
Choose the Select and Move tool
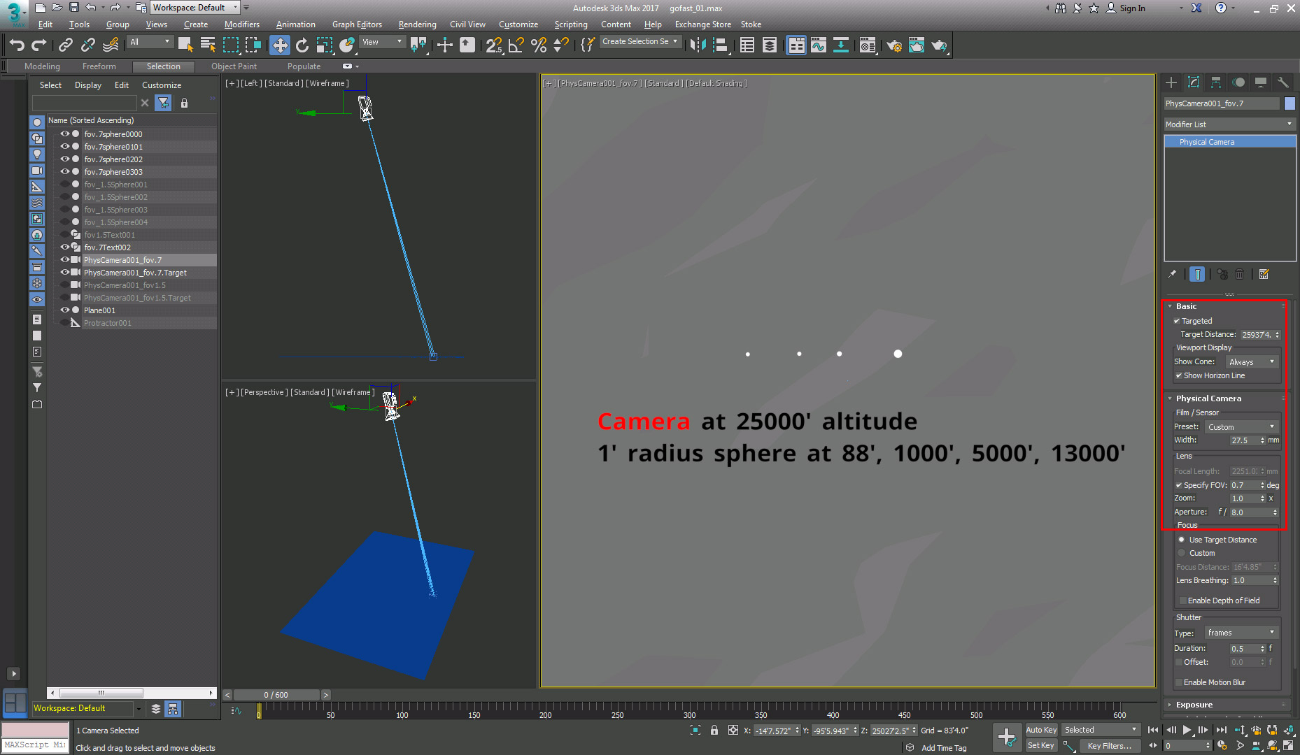pyautogui.click(x=280, y=45)
